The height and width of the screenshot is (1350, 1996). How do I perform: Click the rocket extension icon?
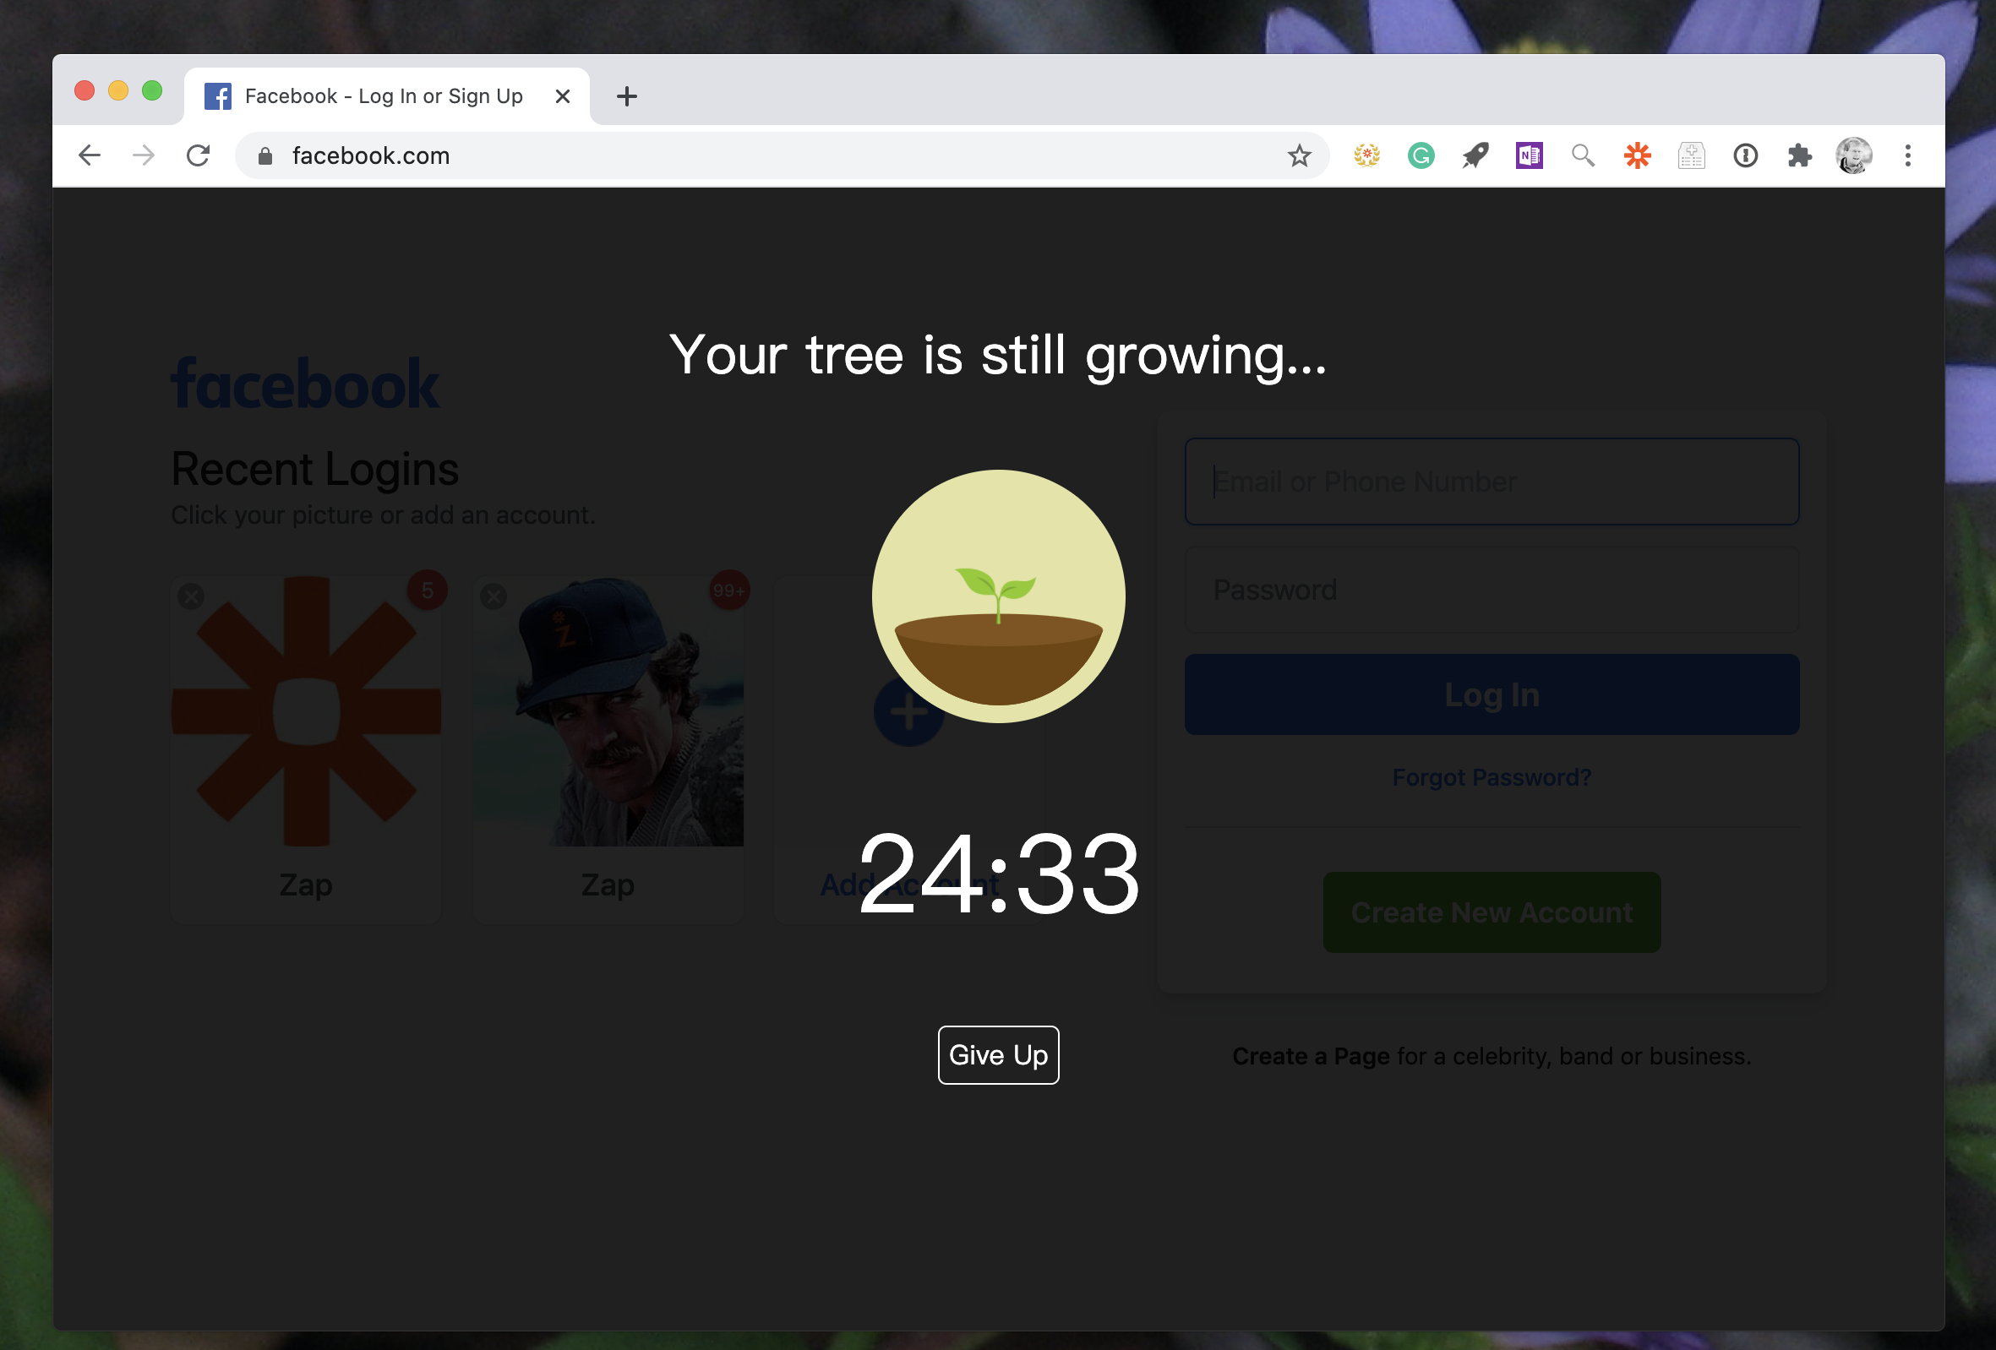(1475, 155)
